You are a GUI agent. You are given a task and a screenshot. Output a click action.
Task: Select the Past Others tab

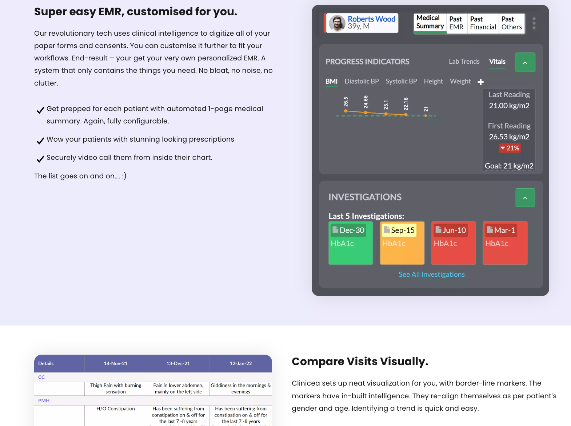pos(511,23)
